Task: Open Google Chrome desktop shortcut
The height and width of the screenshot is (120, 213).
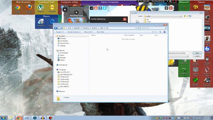Action: (18, 9)
